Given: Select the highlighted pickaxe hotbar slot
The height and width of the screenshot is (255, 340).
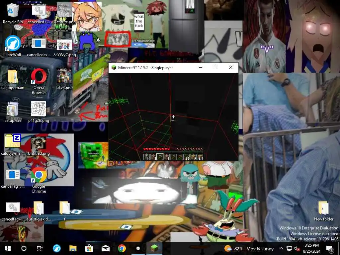Looking at the screenshot, I should coord(160,157).
